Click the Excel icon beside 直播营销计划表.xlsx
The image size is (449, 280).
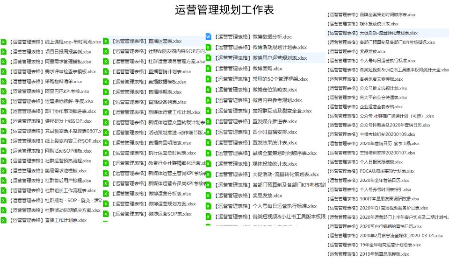click(x=106, y=71)
